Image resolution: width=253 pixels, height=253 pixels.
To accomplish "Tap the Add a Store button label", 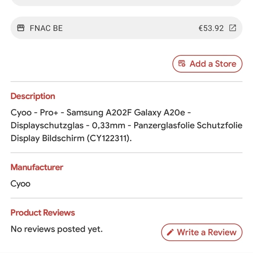I will [213, 64].
